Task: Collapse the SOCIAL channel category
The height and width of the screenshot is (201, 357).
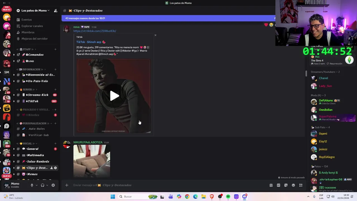Action: click(27, 143)
